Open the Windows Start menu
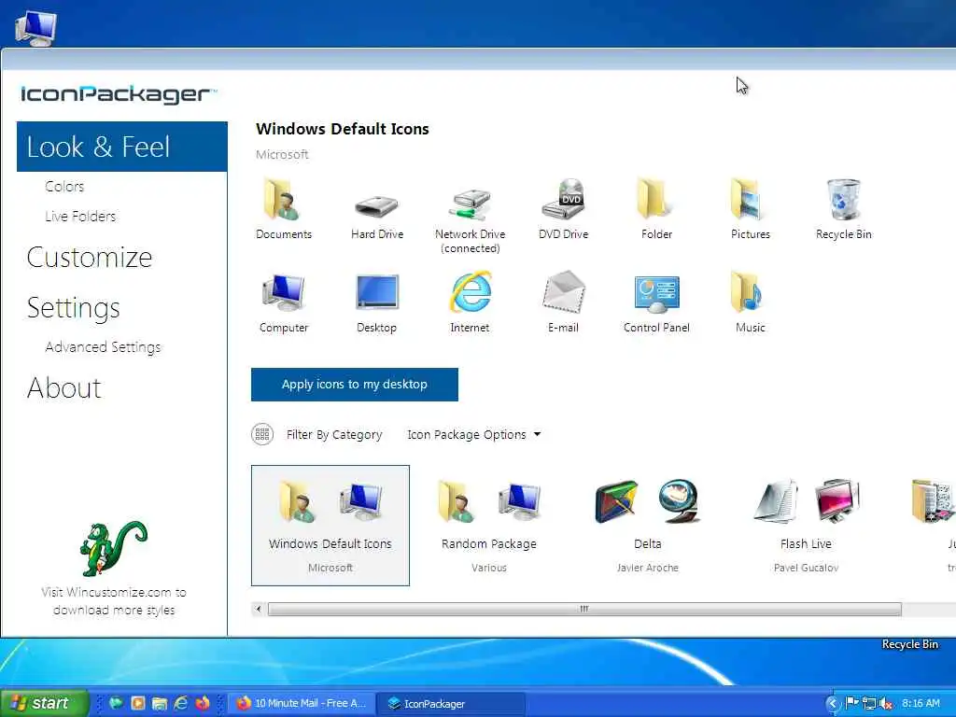This screenshot has width=956, height=717. coord(44,703)
